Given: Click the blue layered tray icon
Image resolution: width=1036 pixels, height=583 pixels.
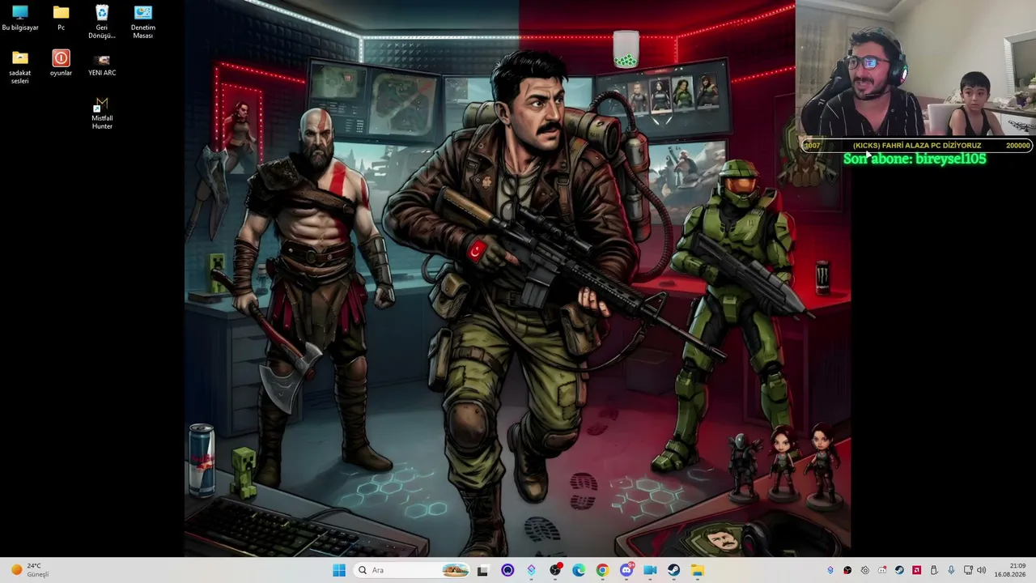Looking at the screenshot, I should (x=830, y=570).
